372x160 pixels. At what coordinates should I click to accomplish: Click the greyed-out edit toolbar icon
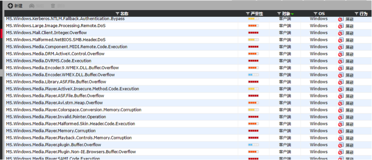(x=31, y=6)
